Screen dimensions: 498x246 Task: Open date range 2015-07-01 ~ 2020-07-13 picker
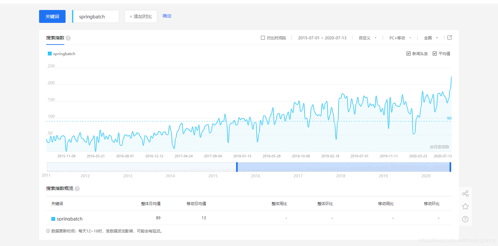[322, 38]
